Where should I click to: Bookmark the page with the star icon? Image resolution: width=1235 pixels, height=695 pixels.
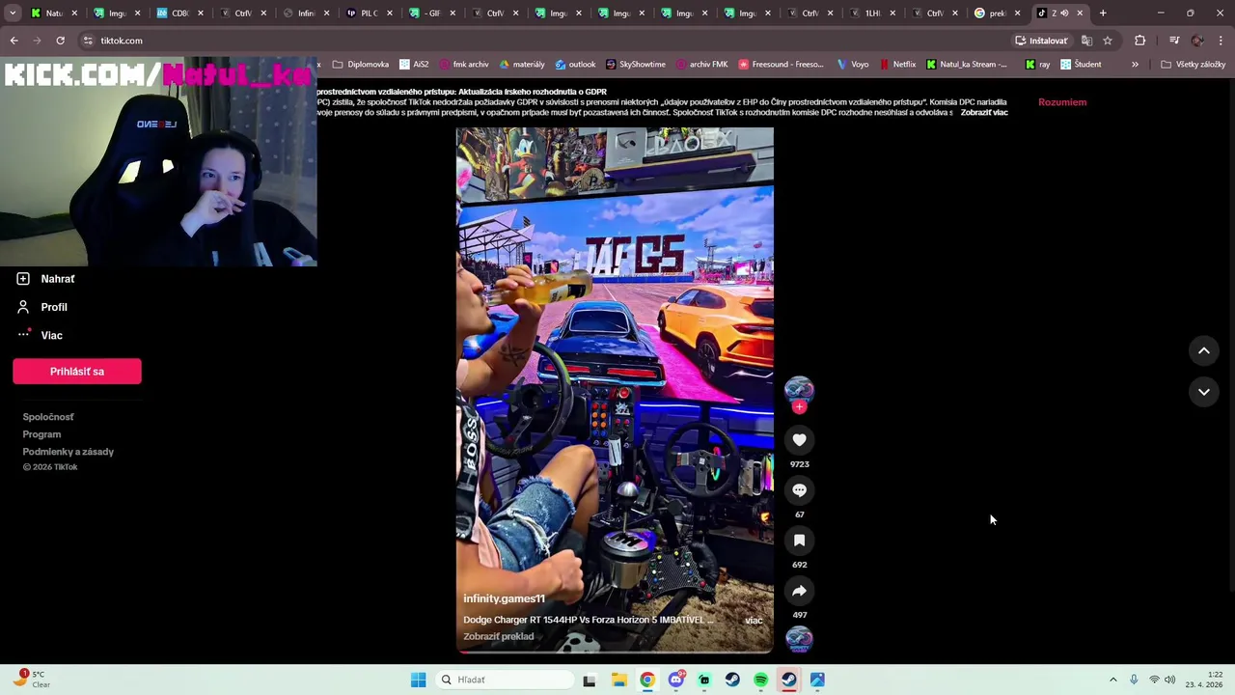[1108, 41]
